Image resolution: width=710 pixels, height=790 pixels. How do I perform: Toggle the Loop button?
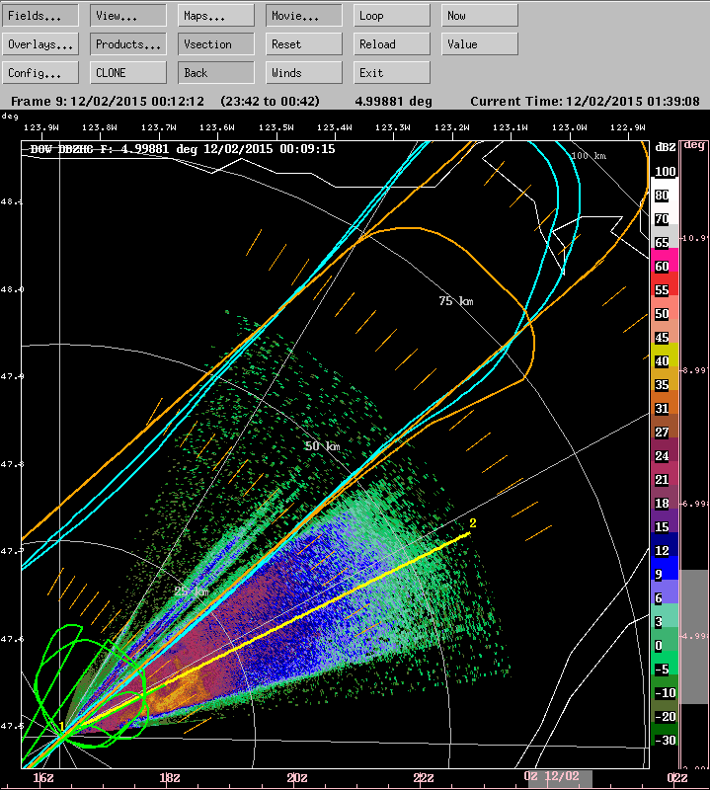(x=391, y=16)
